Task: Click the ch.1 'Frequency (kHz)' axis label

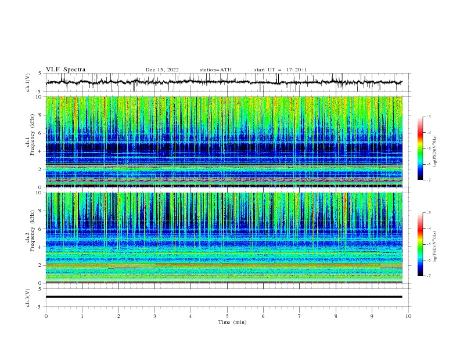Action: 32,134
